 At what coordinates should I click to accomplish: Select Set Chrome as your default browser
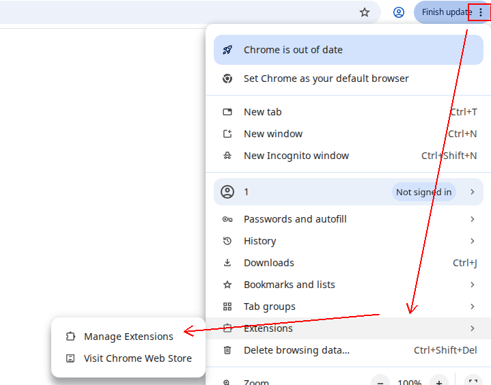[348, 79]
